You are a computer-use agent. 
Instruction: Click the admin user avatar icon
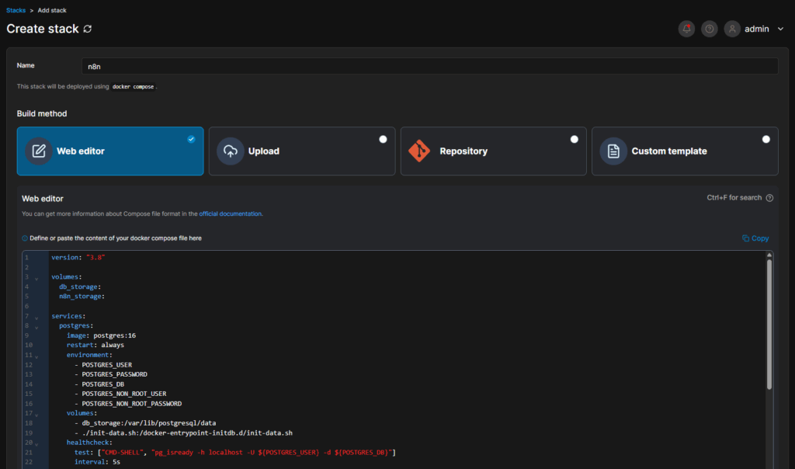coord(732,29)
